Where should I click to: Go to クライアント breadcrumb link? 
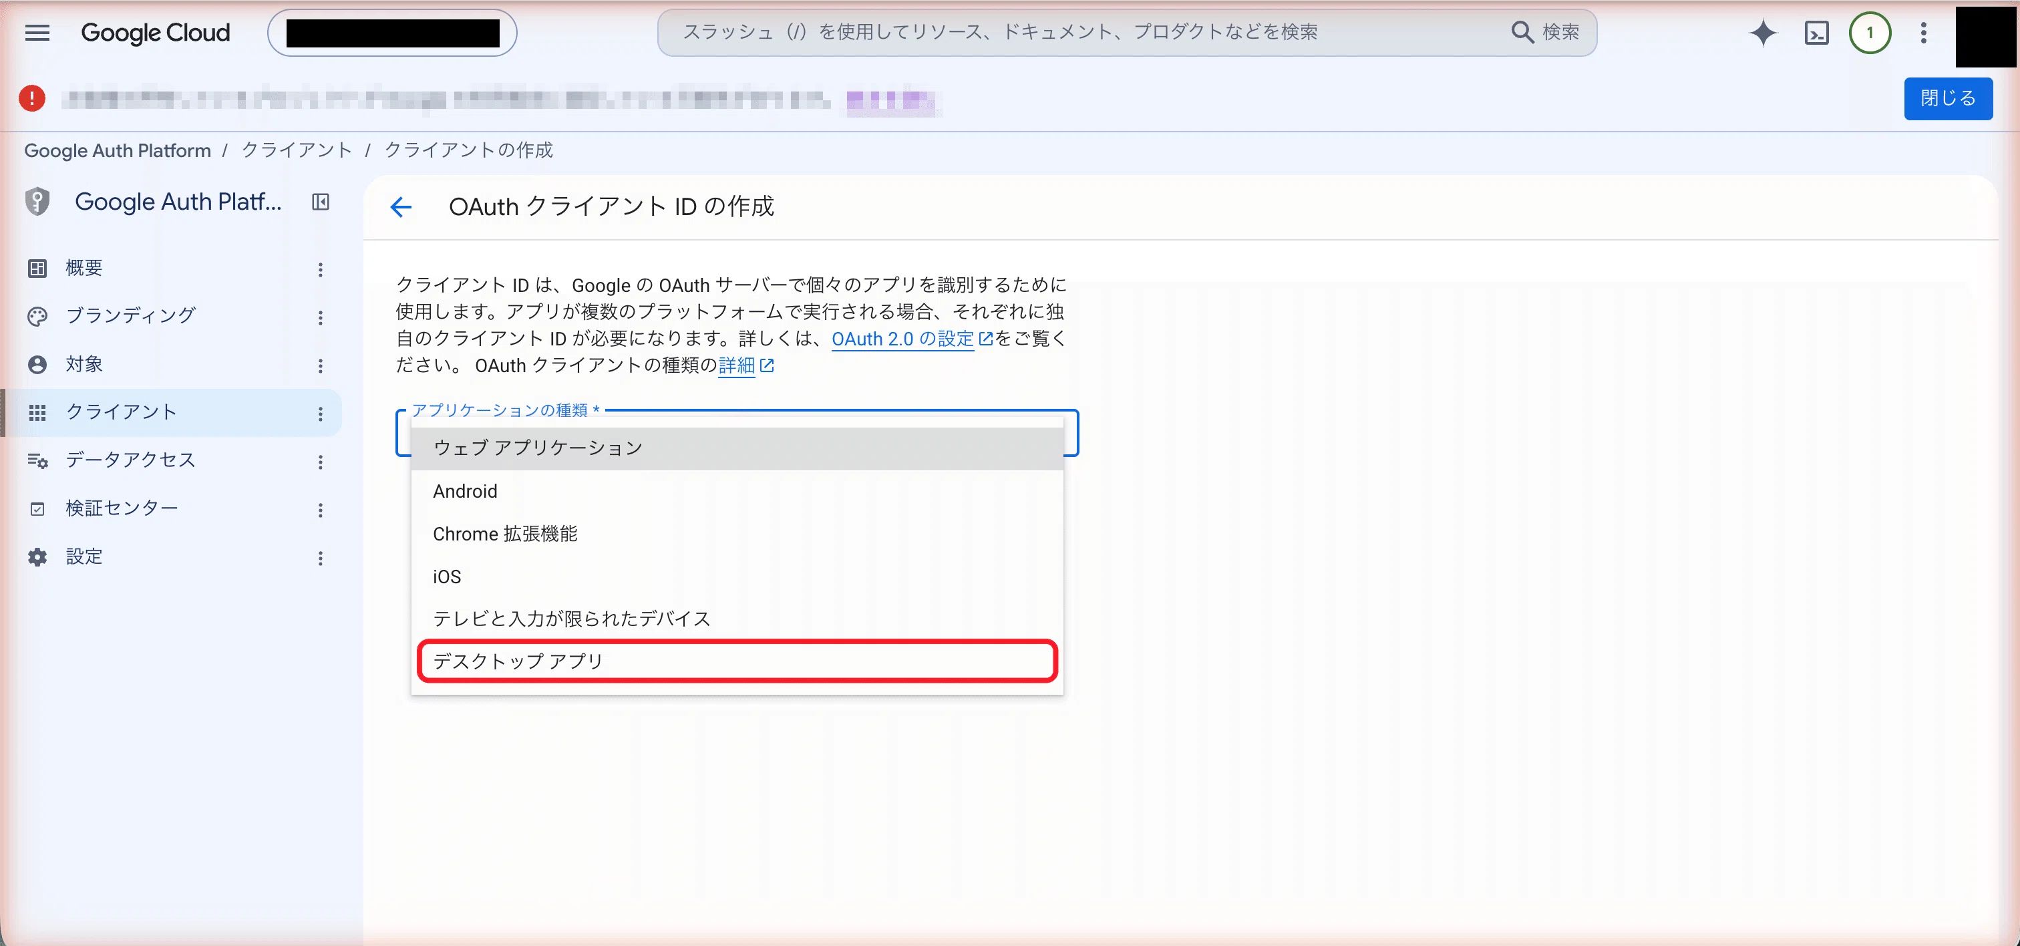point(297,150)
